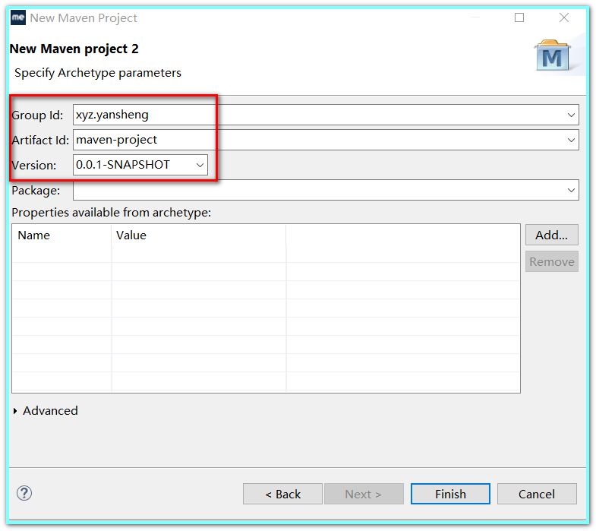
Task: Click the empty Package input field
Action: pyautogui.click(x=326, y=190)
